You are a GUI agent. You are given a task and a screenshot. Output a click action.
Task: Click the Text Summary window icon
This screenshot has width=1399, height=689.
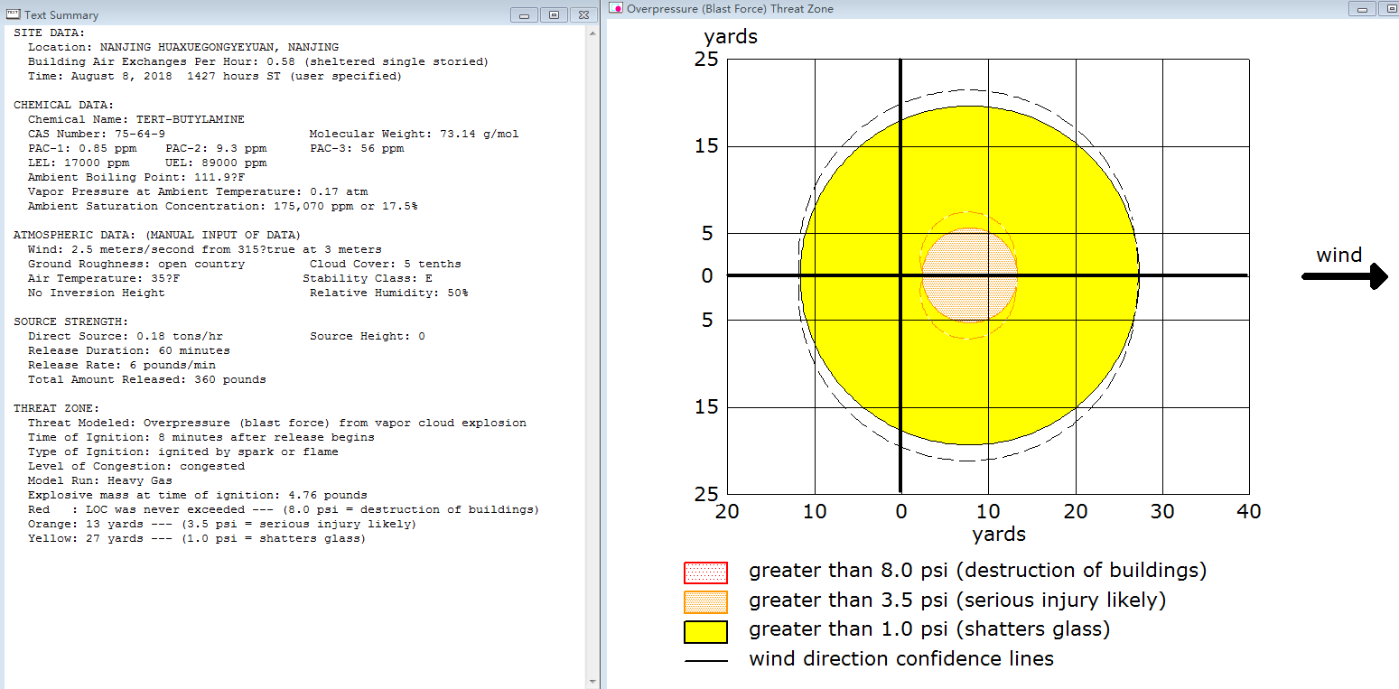click(x=12, y=15)
